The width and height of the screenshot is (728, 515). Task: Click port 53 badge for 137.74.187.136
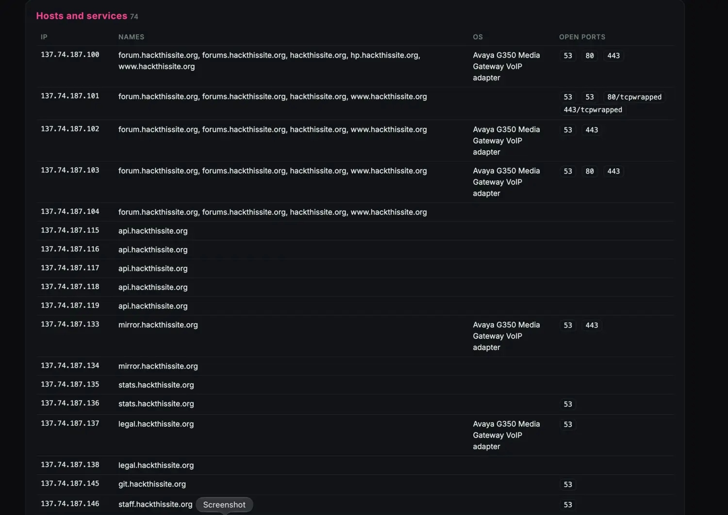point(568,404)
